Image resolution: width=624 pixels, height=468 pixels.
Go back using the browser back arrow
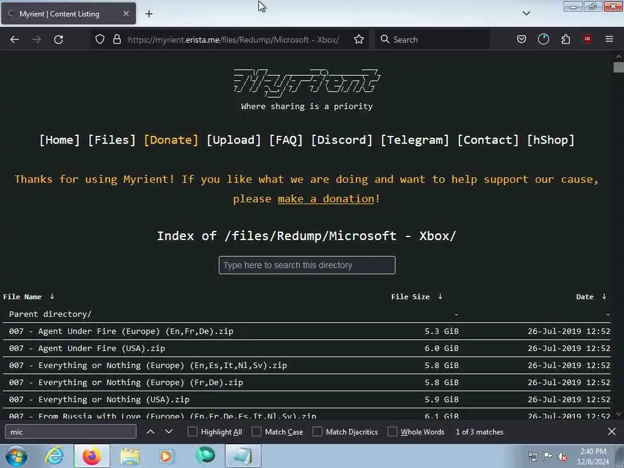click(15, 40)
